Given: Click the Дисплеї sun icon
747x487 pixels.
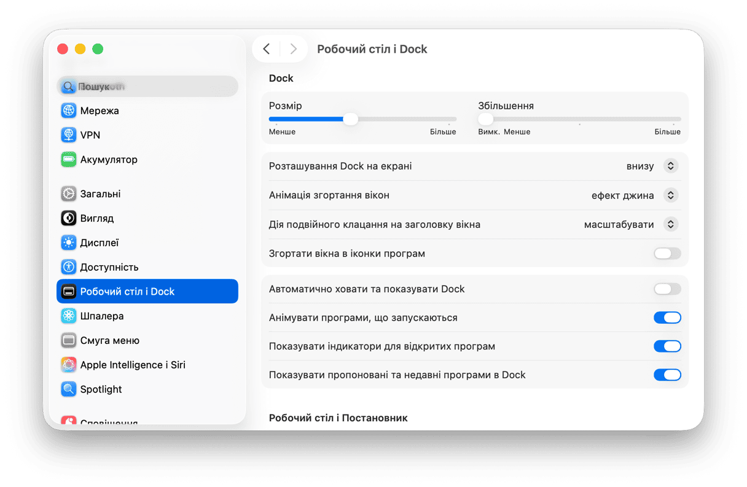Looking at the screenshot, I should click(68, 243).
